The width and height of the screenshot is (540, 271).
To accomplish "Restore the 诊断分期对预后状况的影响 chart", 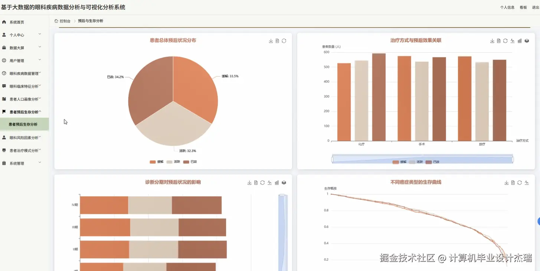I will (x=262, y=182).
